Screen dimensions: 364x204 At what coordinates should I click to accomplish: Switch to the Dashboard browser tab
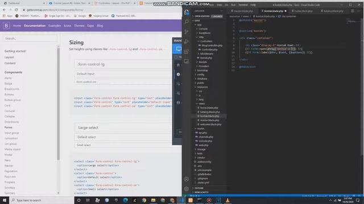pyautogui.click(x=14, y=3)
